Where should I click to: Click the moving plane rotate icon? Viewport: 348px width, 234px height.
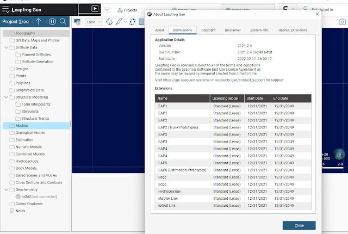(x=133, y=22)
